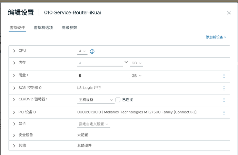Screen dimensions: 238x155
Task: Close the 编辑设置 dialog
Action: click(x=229, y=13)
